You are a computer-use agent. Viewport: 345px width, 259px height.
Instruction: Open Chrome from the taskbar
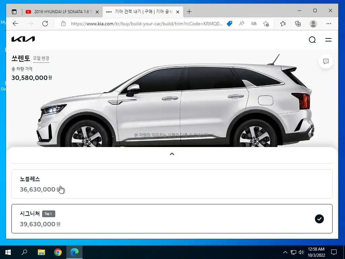pos(58,252)
